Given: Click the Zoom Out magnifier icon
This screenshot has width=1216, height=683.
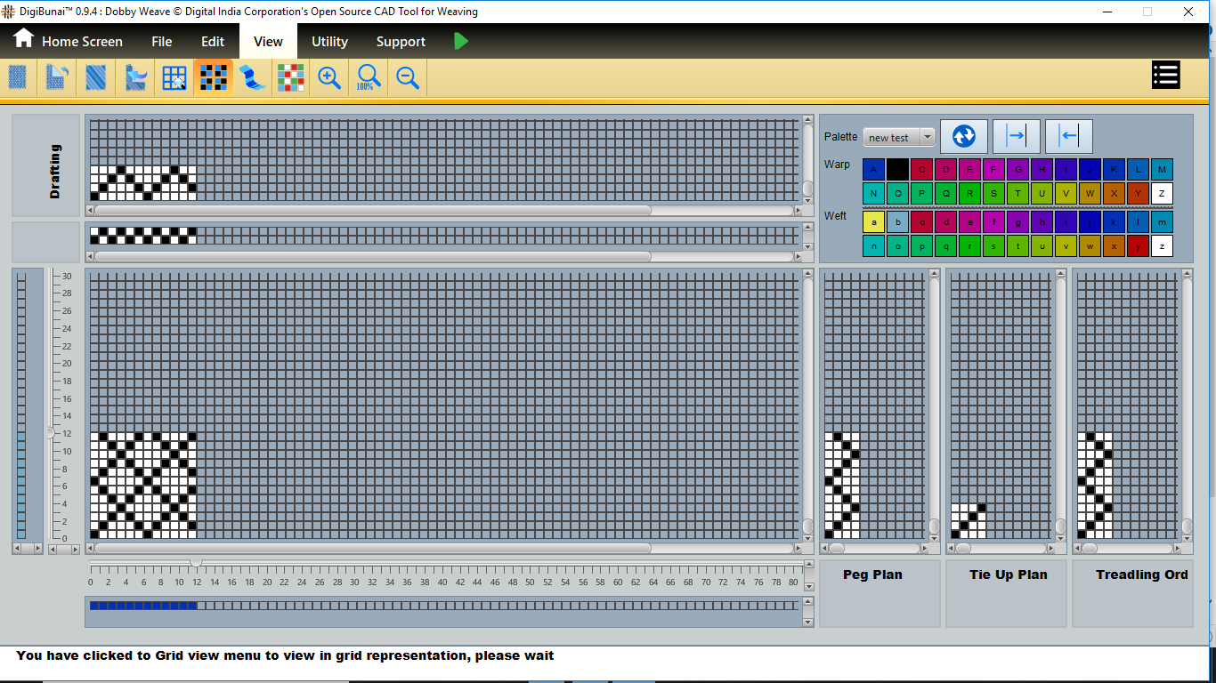Looking at the screenshot, I should point(408,78).
